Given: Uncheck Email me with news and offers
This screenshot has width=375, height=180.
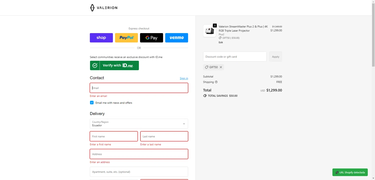Looking at the screenshot, I should click(x=92, y=103).
